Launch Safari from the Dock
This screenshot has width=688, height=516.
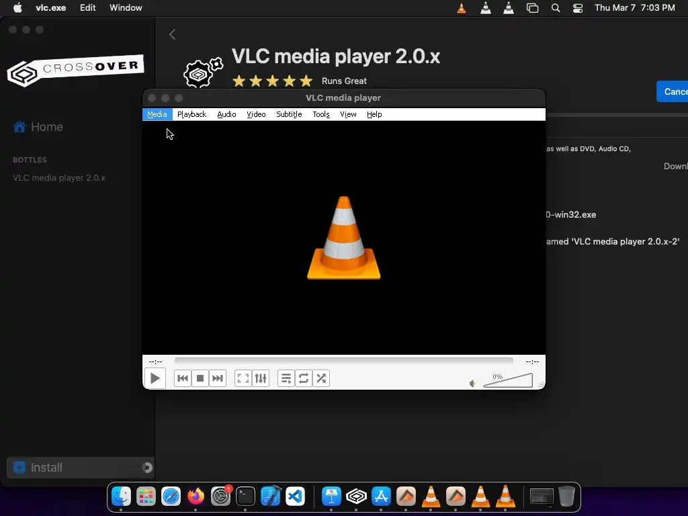171,497
